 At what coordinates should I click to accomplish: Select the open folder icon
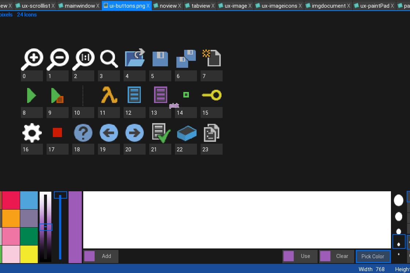click(135, 59)
